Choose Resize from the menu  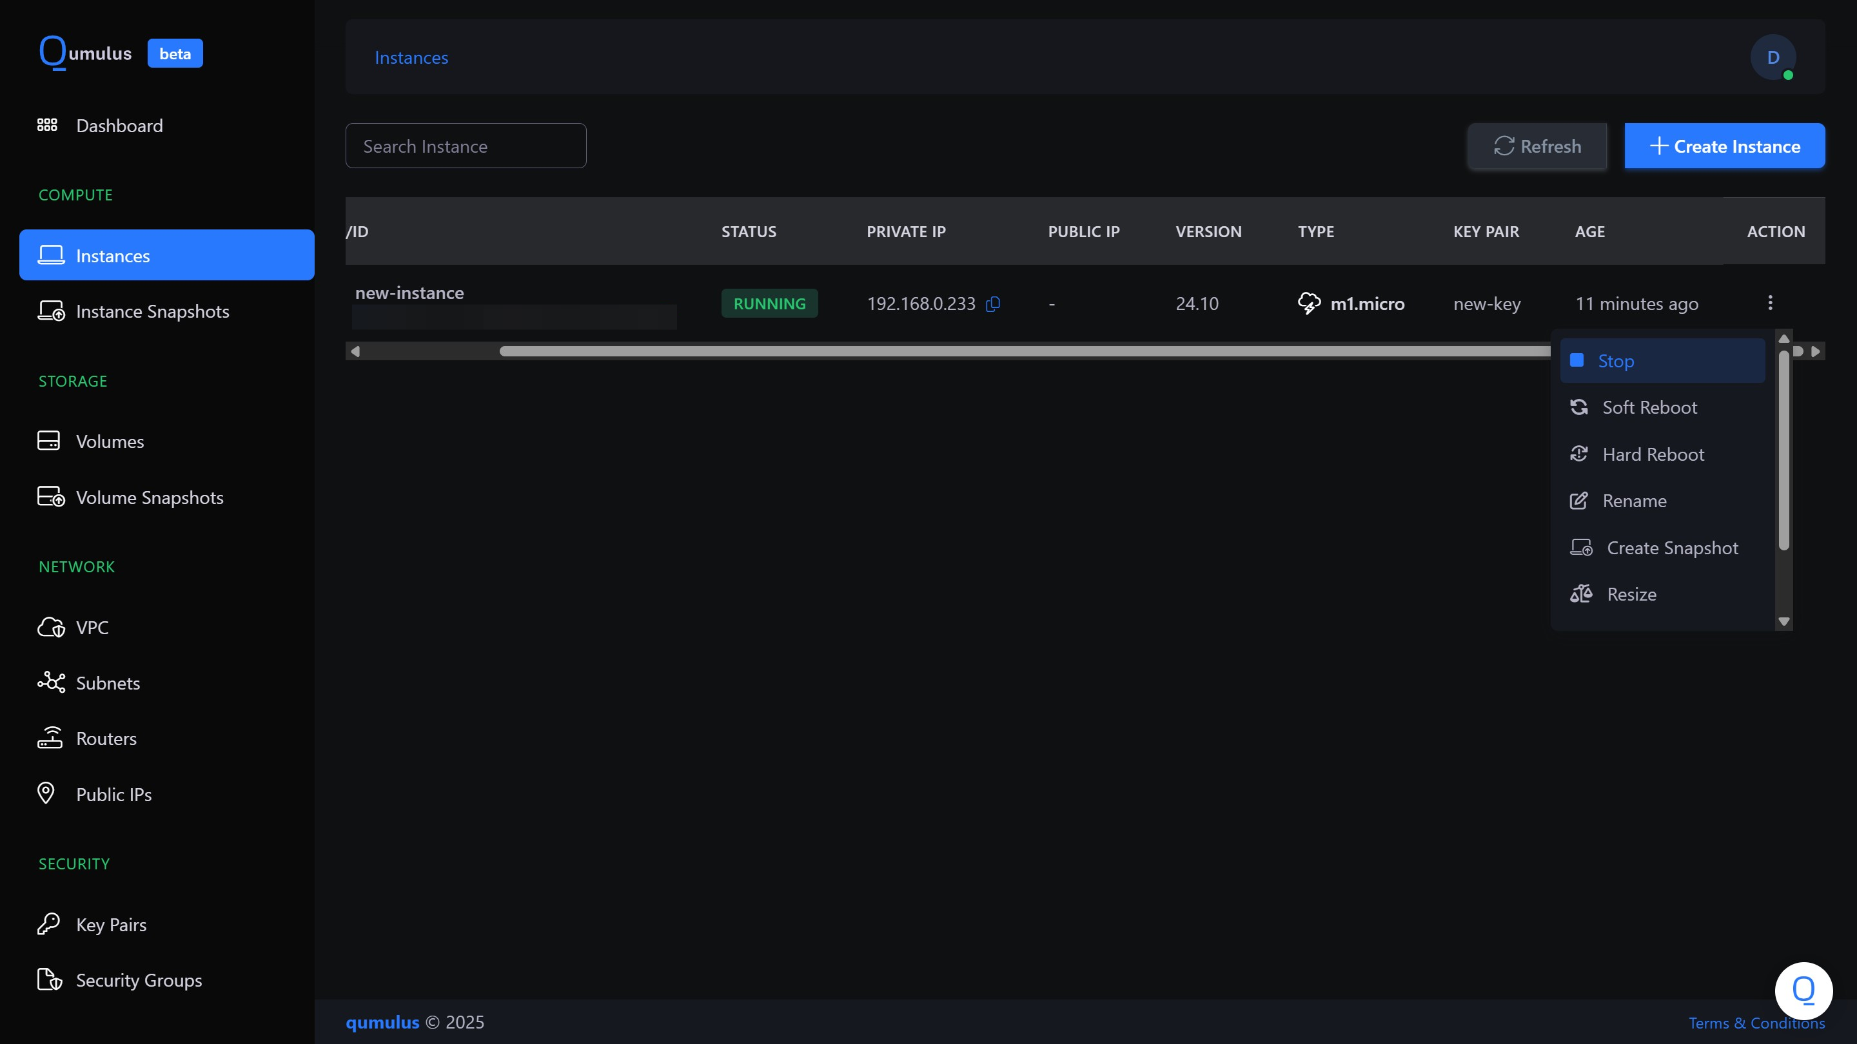(1662, 594)
